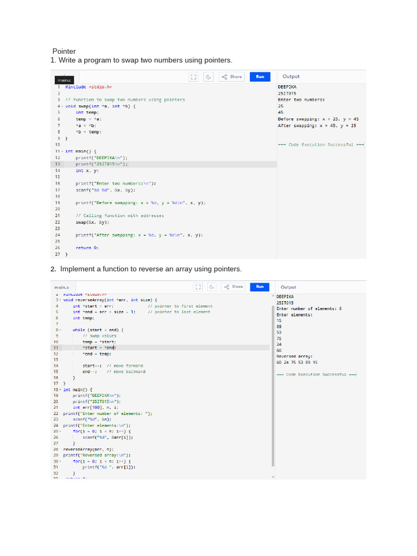
Task: Click 'Enter number of elements: 6' output
Action: pos(309,308)
